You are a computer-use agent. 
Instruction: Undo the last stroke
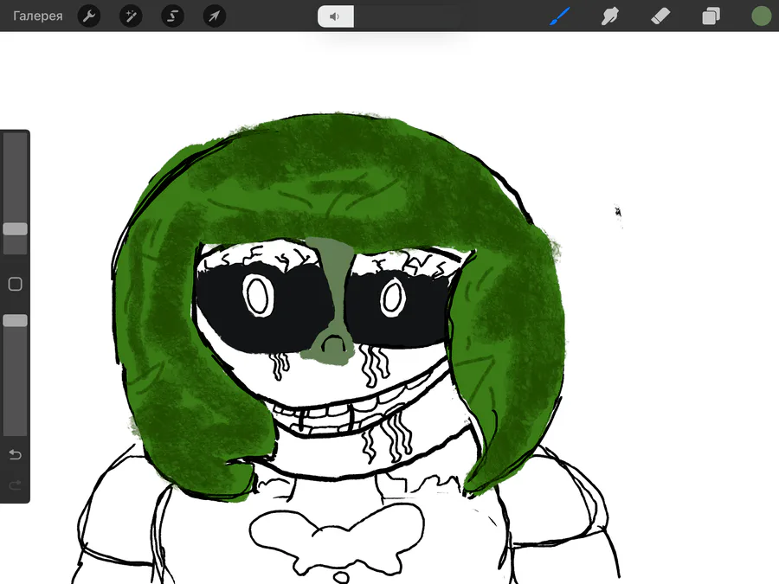[x=16, y=454]
